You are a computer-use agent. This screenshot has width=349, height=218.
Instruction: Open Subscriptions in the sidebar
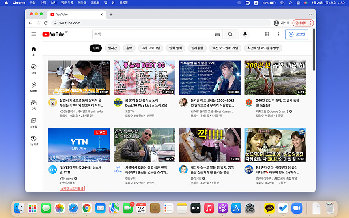34,105
